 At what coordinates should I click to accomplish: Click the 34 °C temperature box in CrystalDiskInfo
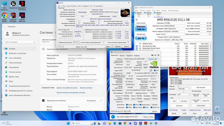pyautogui.click(x=141, y=39)
